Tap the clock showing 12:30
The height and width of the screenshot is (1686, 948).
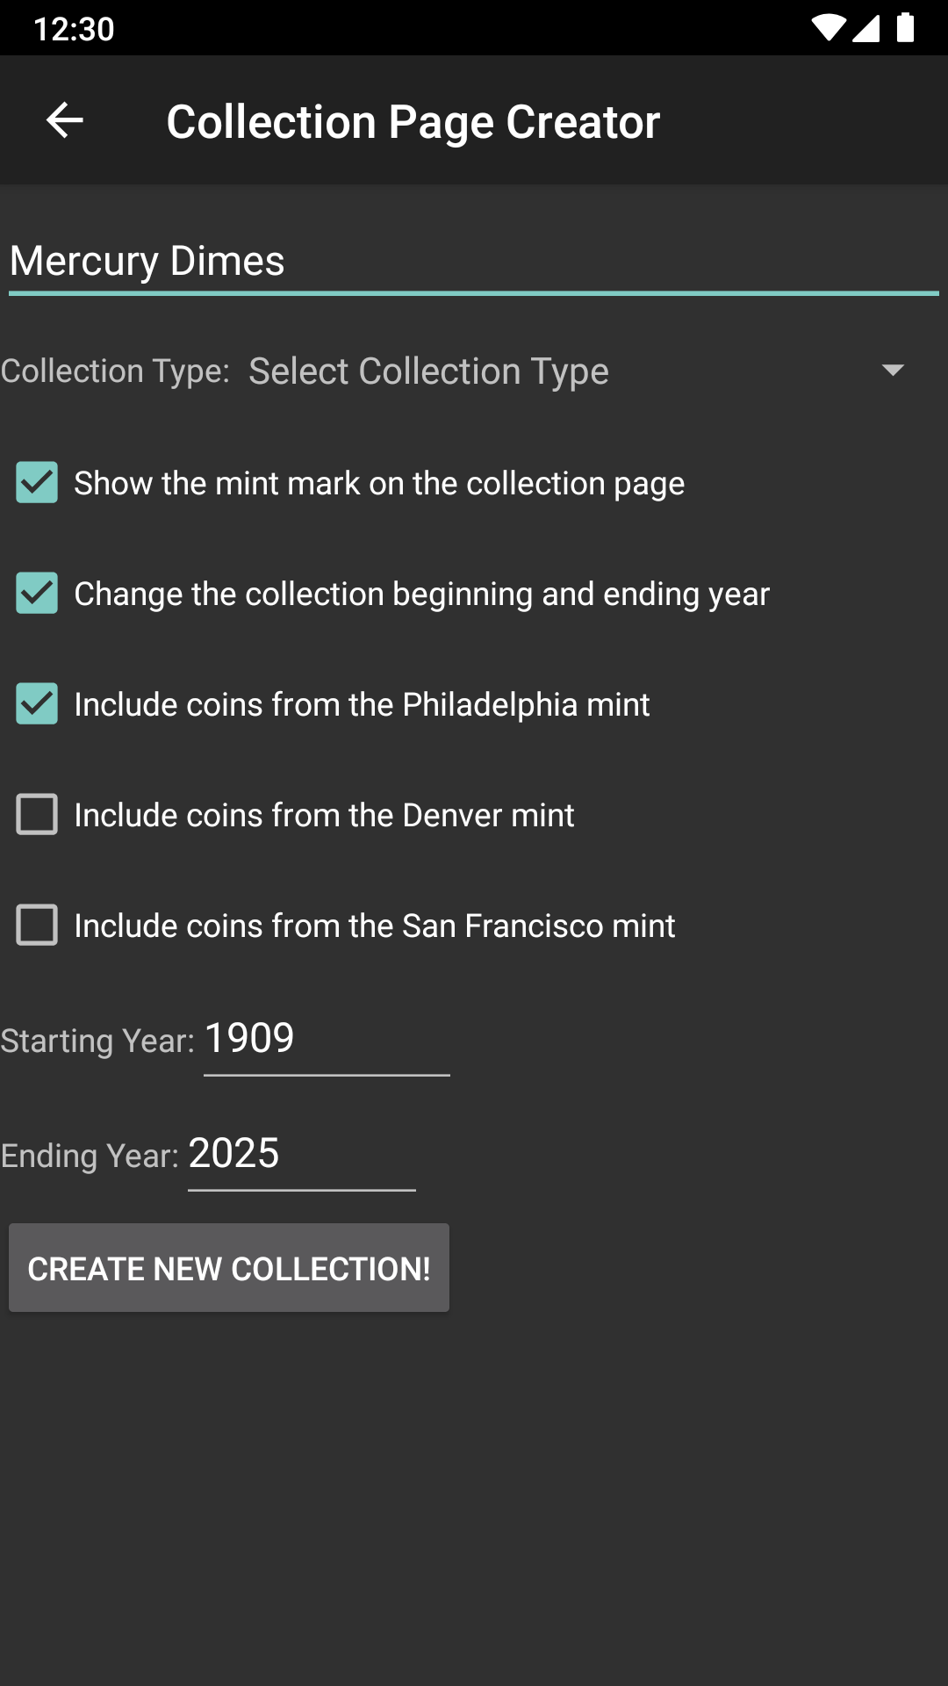click(74, 29)
